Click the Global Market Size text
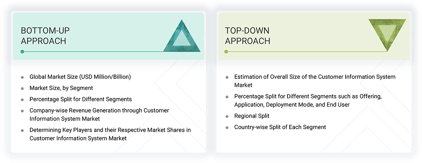The height and width of the screenshot is (163, 422). point(80,77)
